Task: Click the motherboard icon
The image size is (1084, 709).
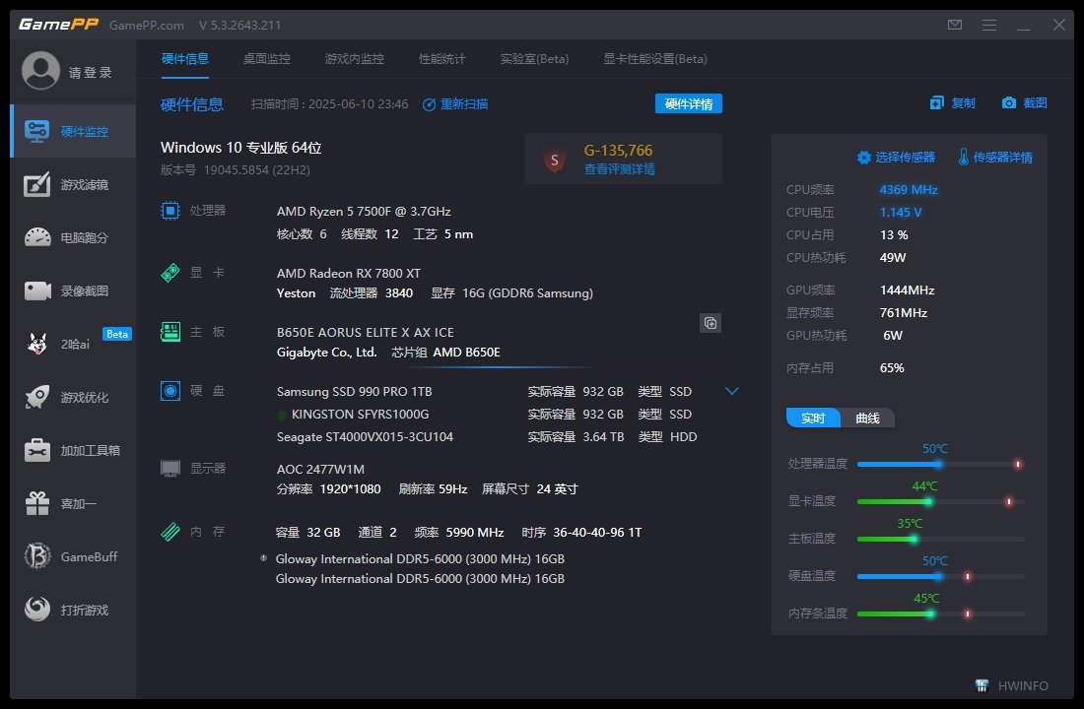Action: (170, 332)
